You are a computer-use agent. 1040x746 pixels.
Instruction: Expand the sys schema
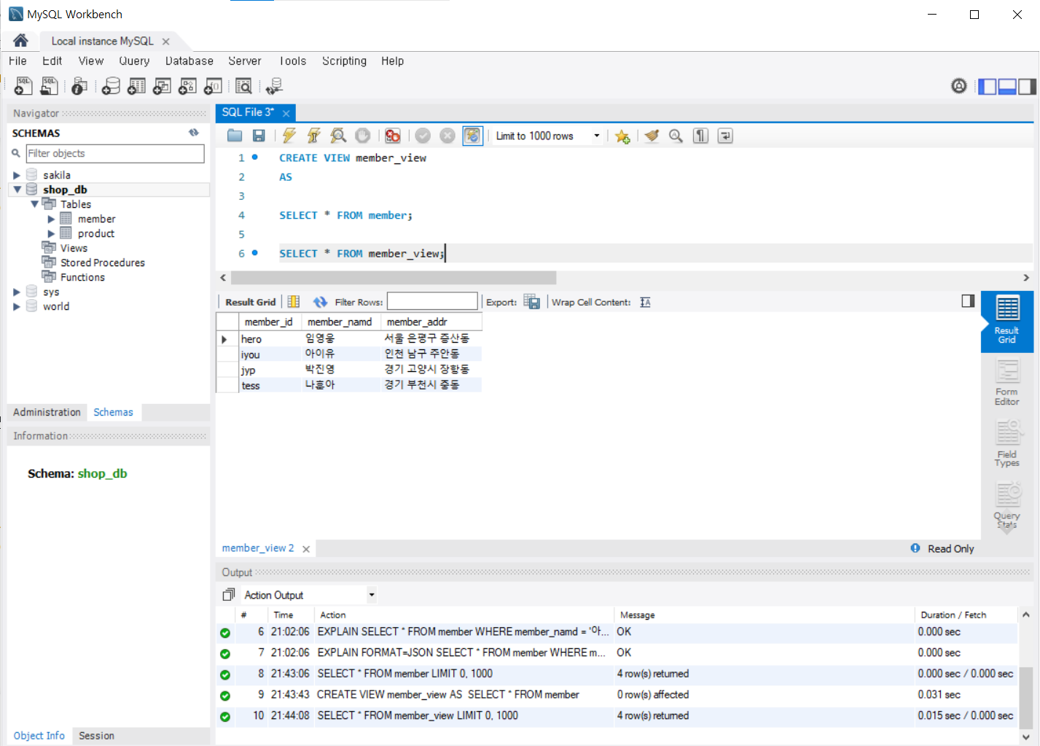pyautogui.click(x=16, y=292)
